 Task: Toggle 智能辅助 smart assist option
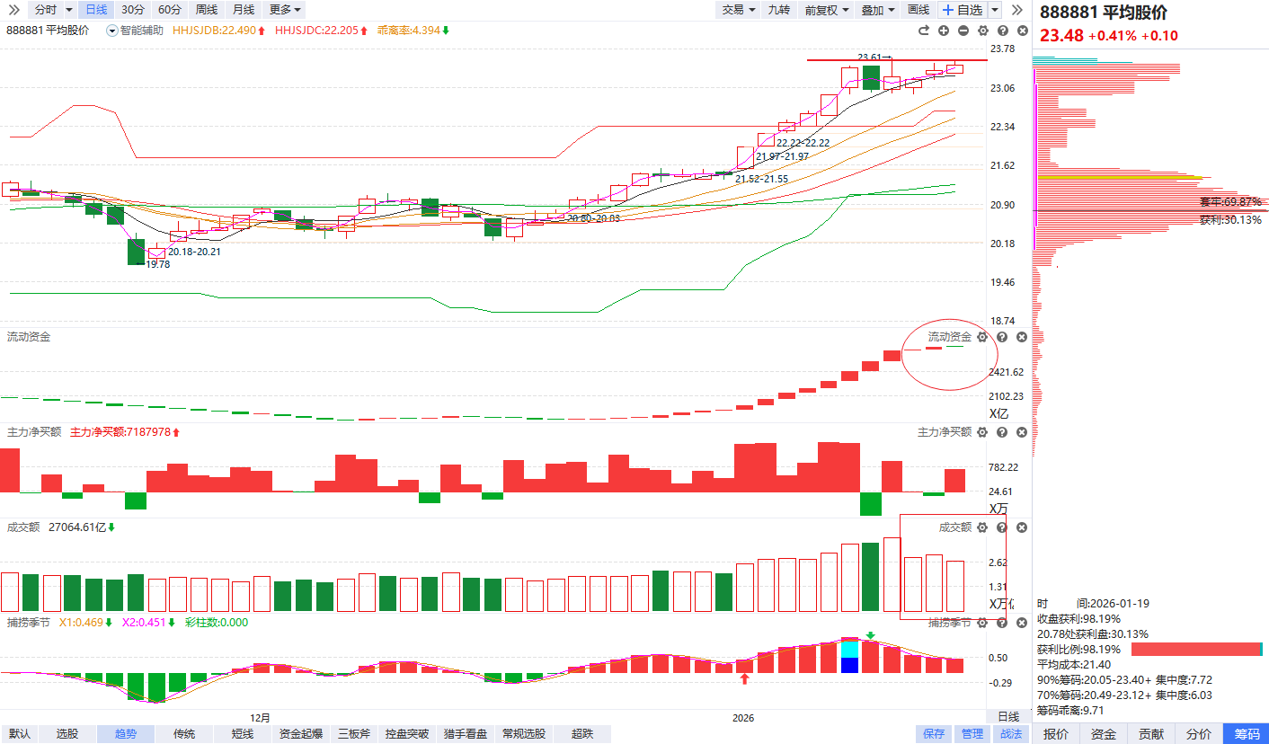pos(136,31)
